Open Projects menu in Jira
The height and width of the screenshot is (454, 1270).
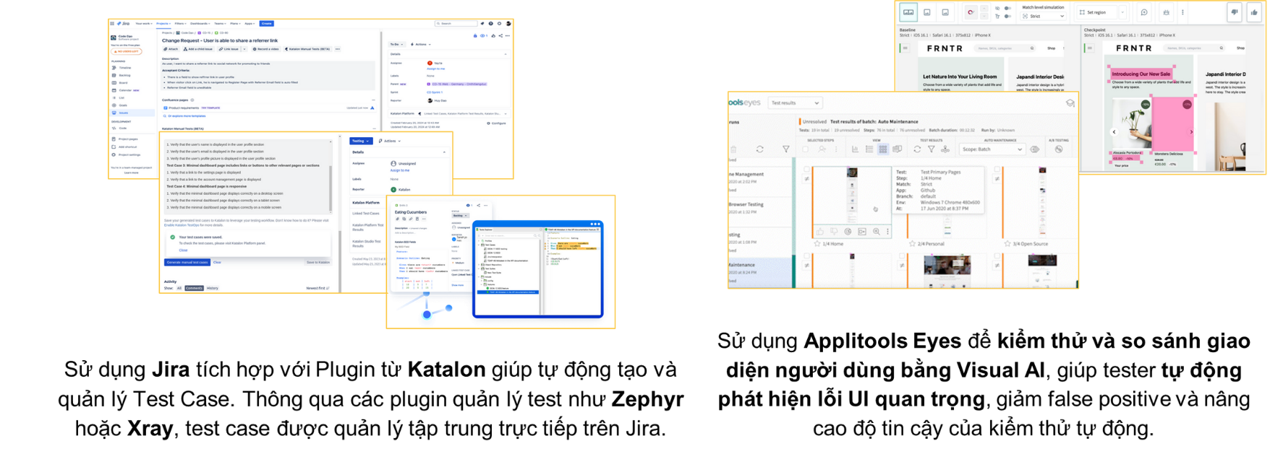163,23
